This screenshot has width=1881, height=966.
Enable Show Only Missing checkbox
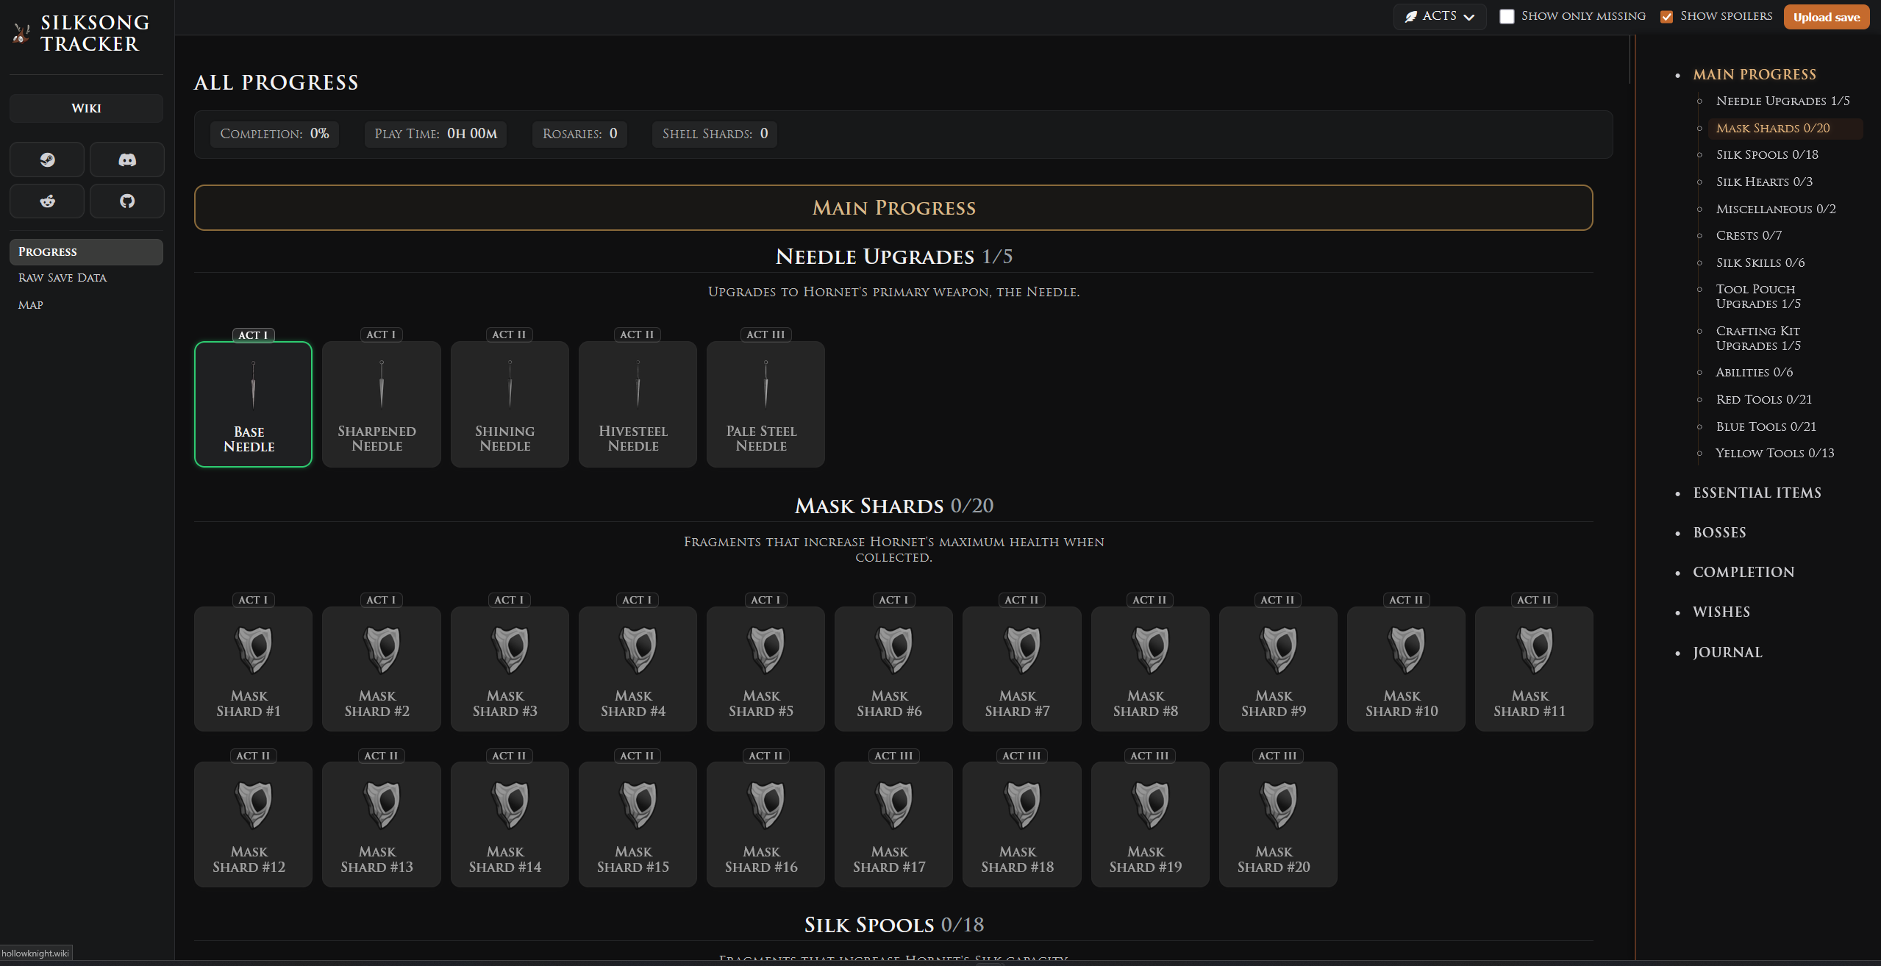coord(1507,16)
